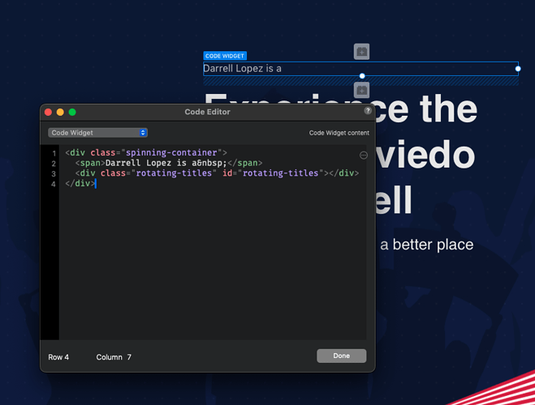Click the bottom-center resize handle of widget

[361, 76]
